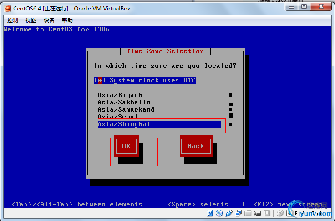Viewport: 335px width, 221px height.
Task: Open the shared folders status icon
Action: coord(248,213)
